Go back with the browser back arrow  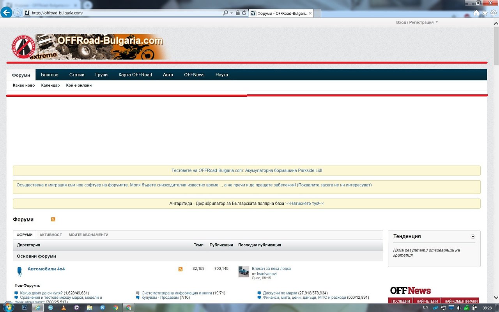point(6,12)
